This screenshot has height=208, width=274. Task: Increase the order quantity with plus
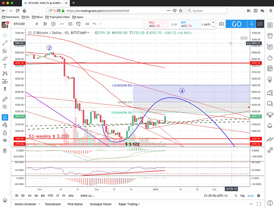pos(213,22)
